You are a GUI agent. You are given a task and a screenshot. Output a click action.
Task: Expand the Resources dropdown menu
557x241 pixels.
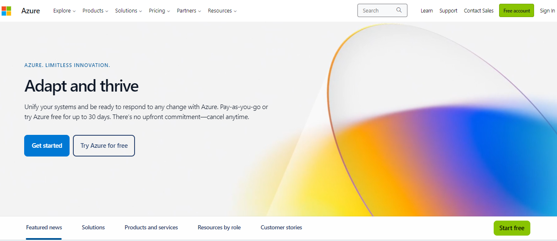(222, 11)
